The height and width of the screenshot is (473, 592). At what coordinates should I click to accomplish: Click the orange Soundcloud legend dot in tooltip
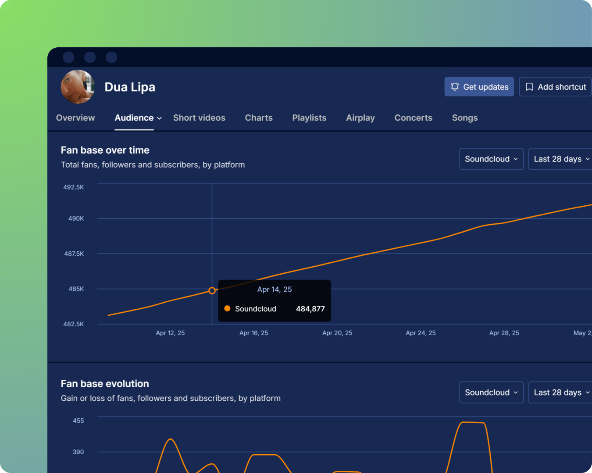[227, 308]
